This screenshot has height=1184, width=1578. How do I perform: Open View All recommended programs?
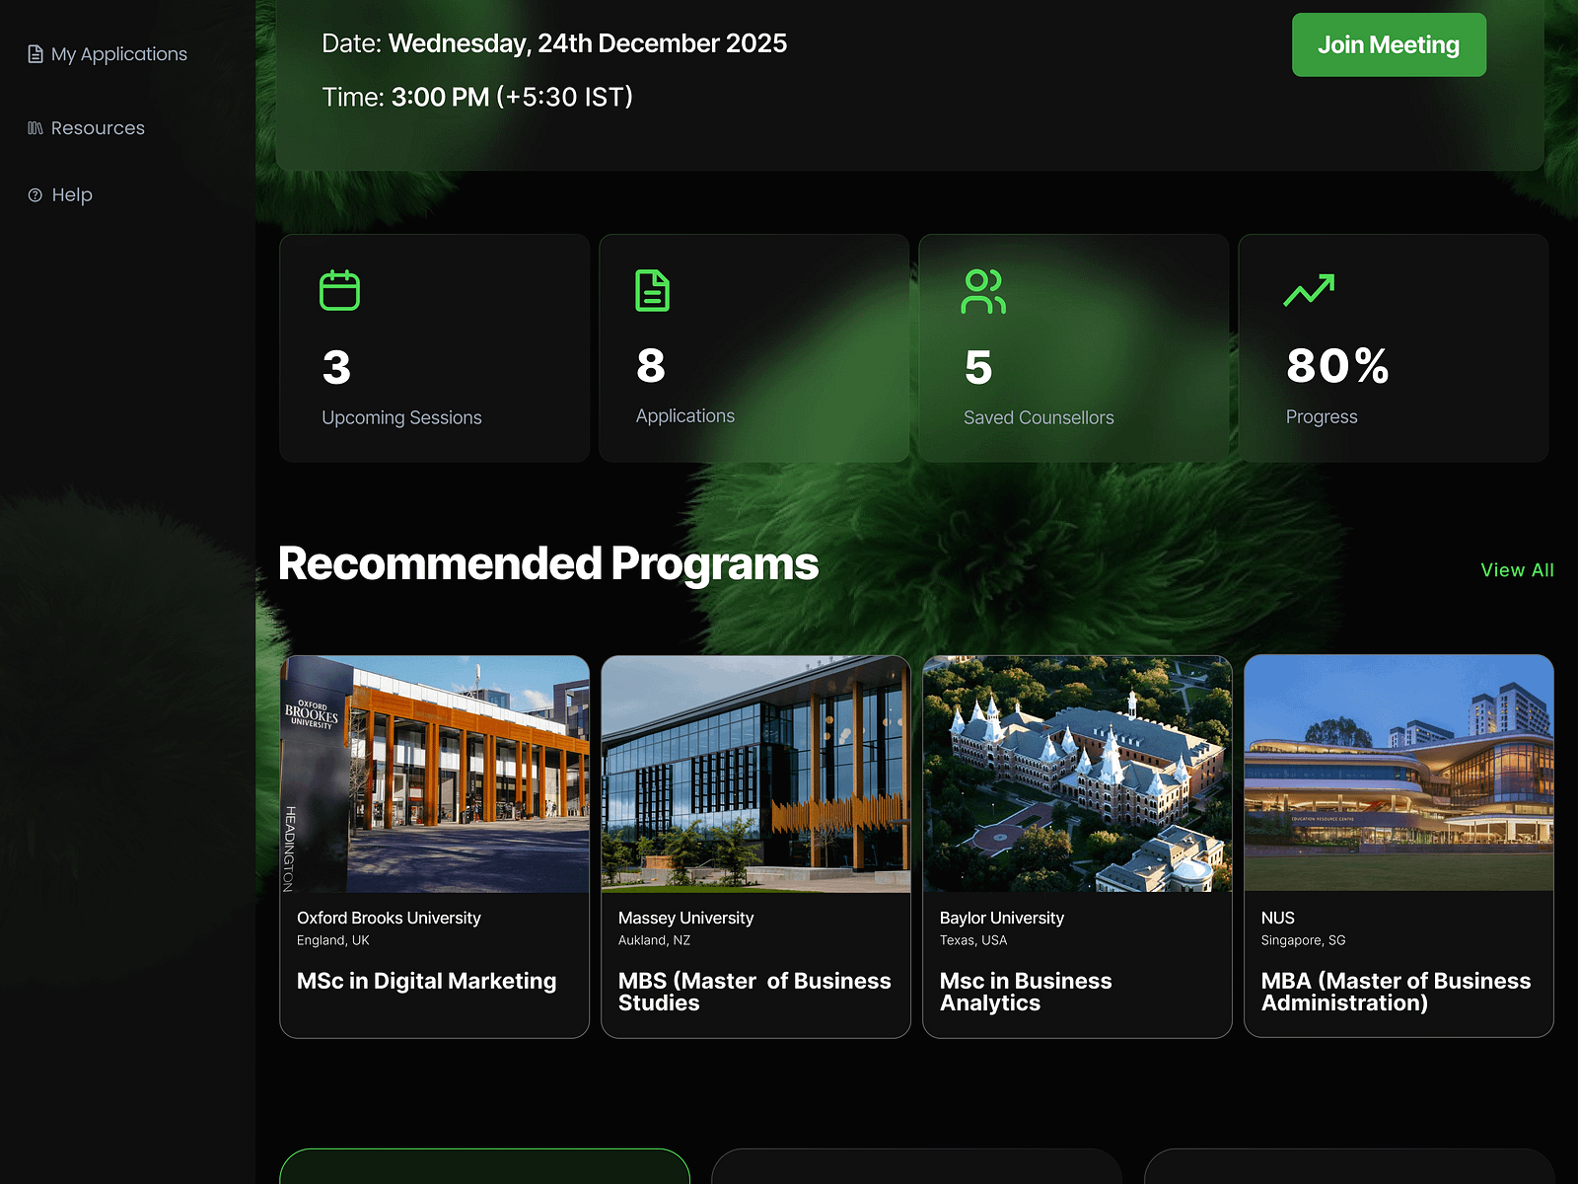click(1516, 569)
